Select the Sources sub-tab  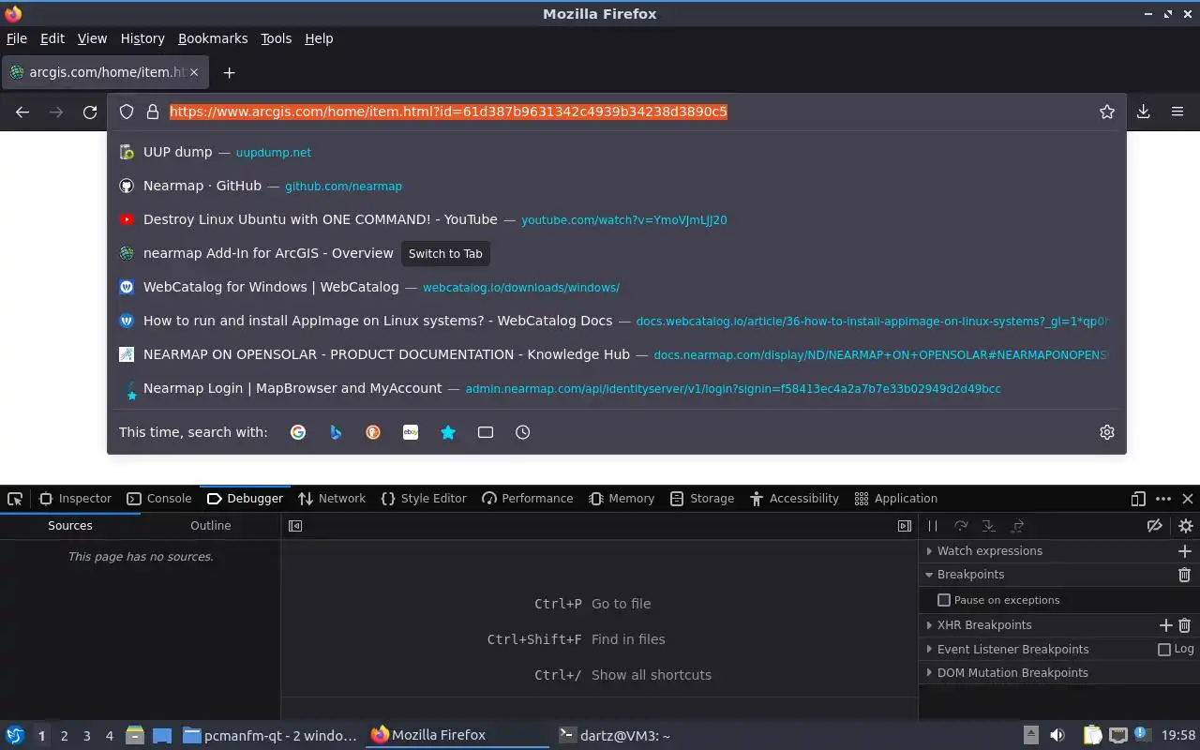pyautogui.click(x=70, y=526)
